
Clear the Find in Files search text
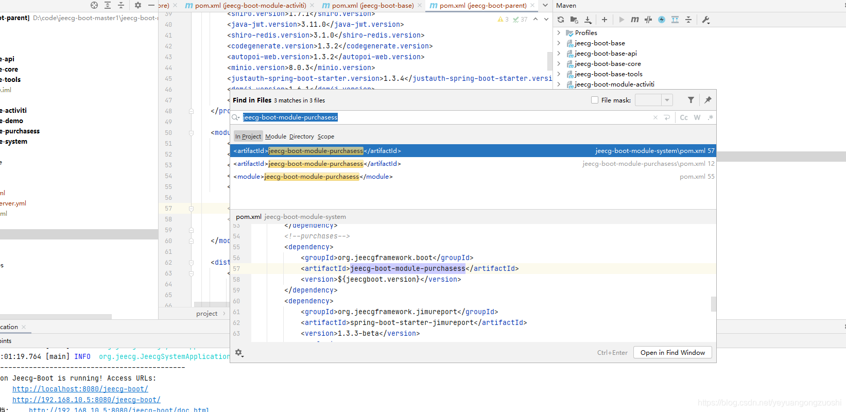tap(655, 117)
